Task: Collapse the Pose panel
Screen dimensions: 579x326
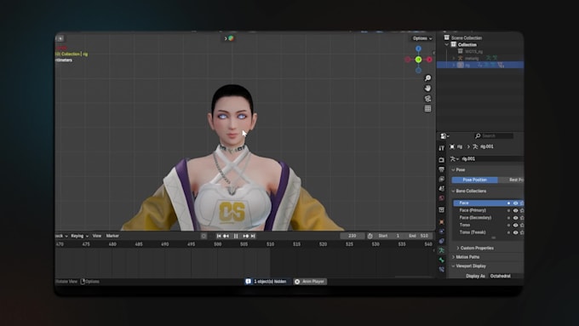Action: [453, 170]
